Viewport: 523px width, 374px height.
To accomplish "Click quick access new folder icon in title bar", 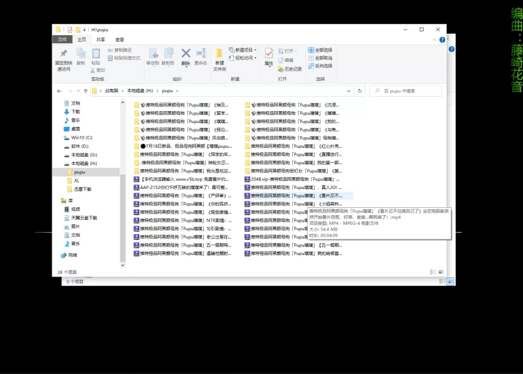I will 78,29.
